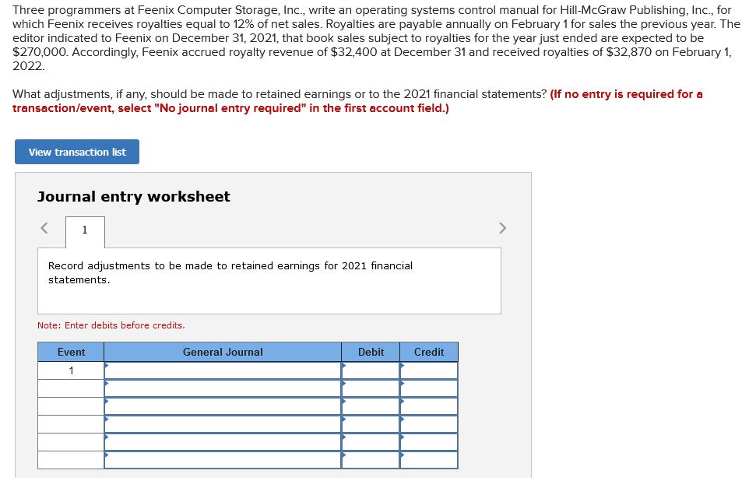Image resolution: width=756 pixels, height=488 pixels.
Task: Click the 'Record adjustments to be made' instruction box
Action: [269, 281]
